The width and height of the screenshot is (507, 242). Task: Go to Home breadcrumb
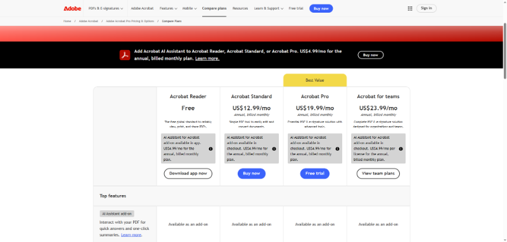click(x=67, y=21)
